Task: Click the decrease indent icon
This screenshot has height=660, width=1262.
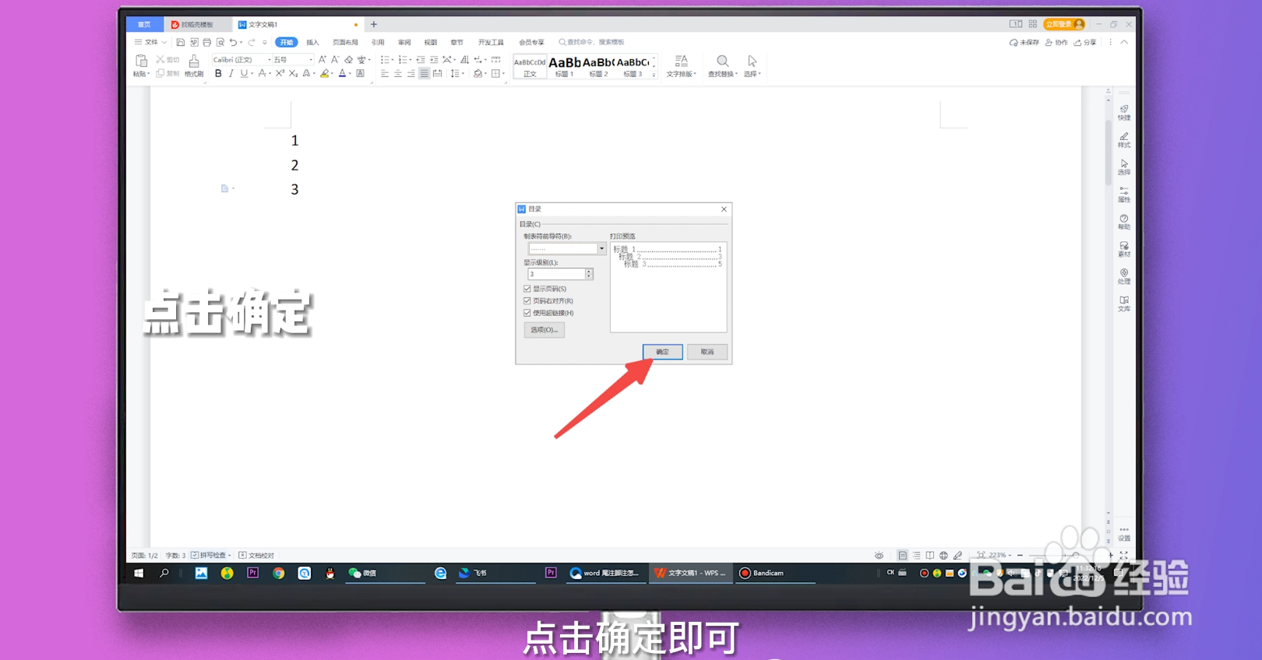Action: coord(421,59)
